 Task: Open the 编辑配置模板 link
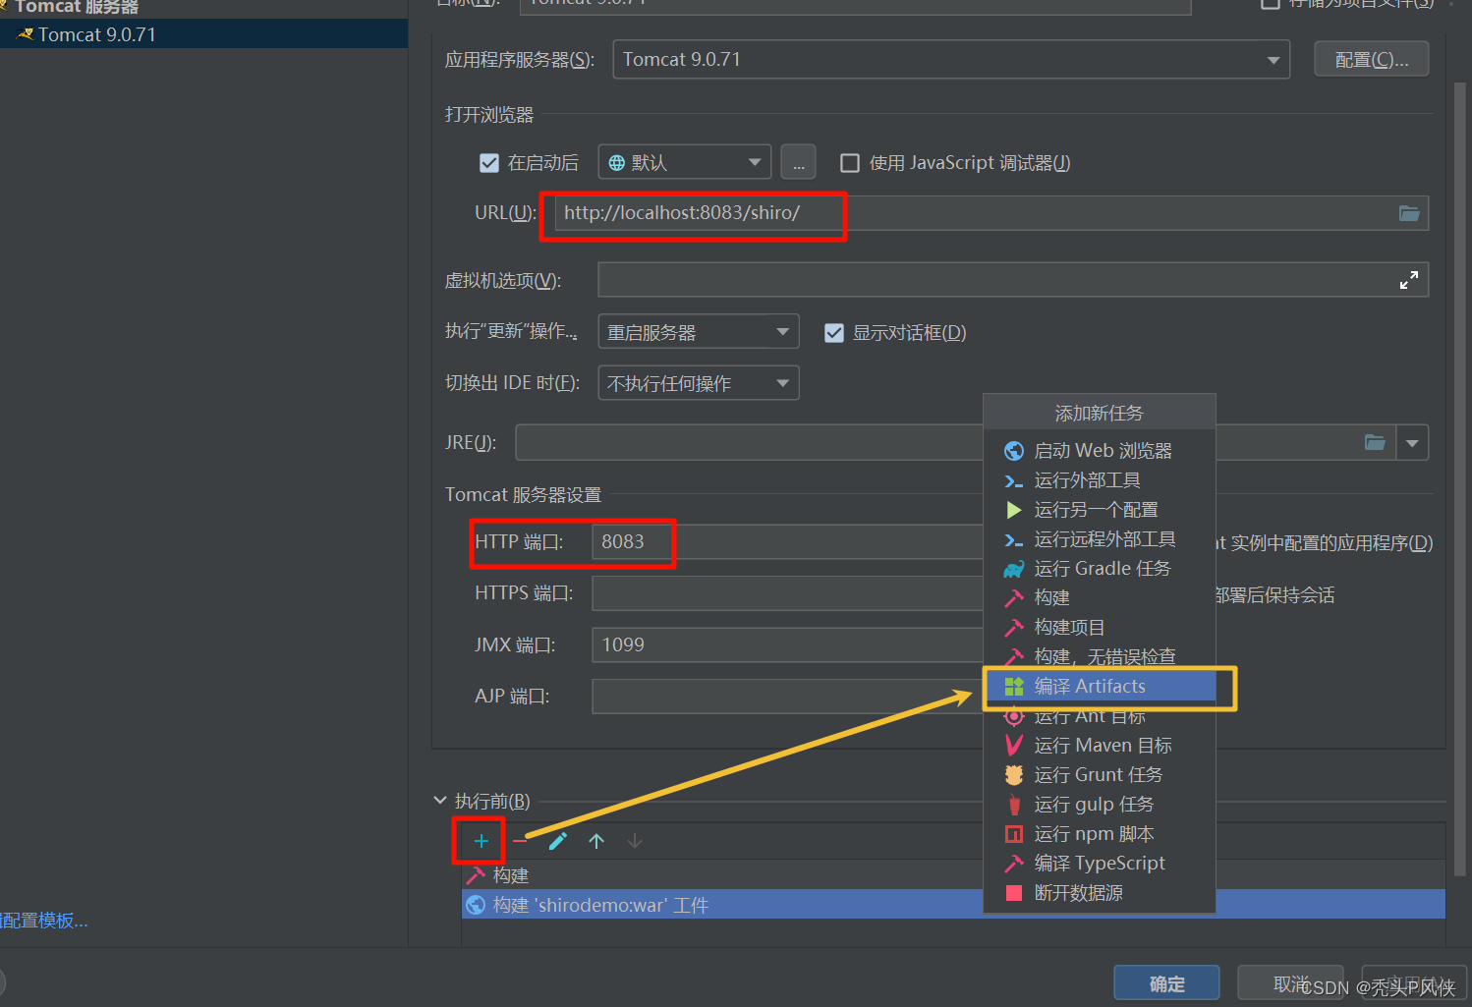point(44,921)
